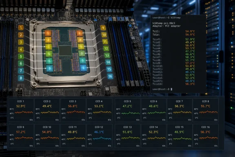Screen dimensions: 235x157
Task: Click the yellow number 9 label
Action: coord(103,28)
